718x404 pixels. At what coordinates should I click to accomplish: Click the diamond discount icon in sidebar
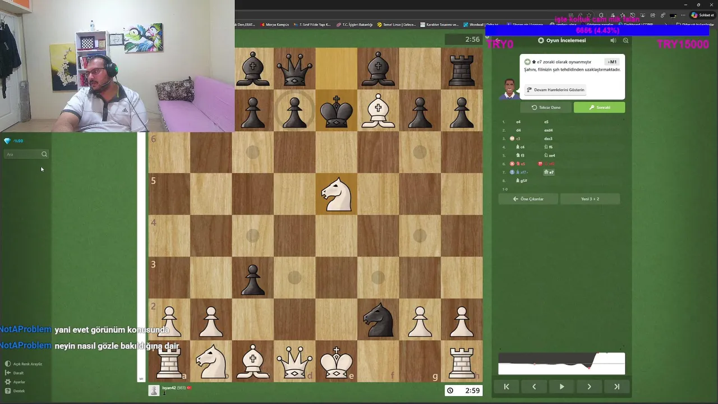[7, 141]
